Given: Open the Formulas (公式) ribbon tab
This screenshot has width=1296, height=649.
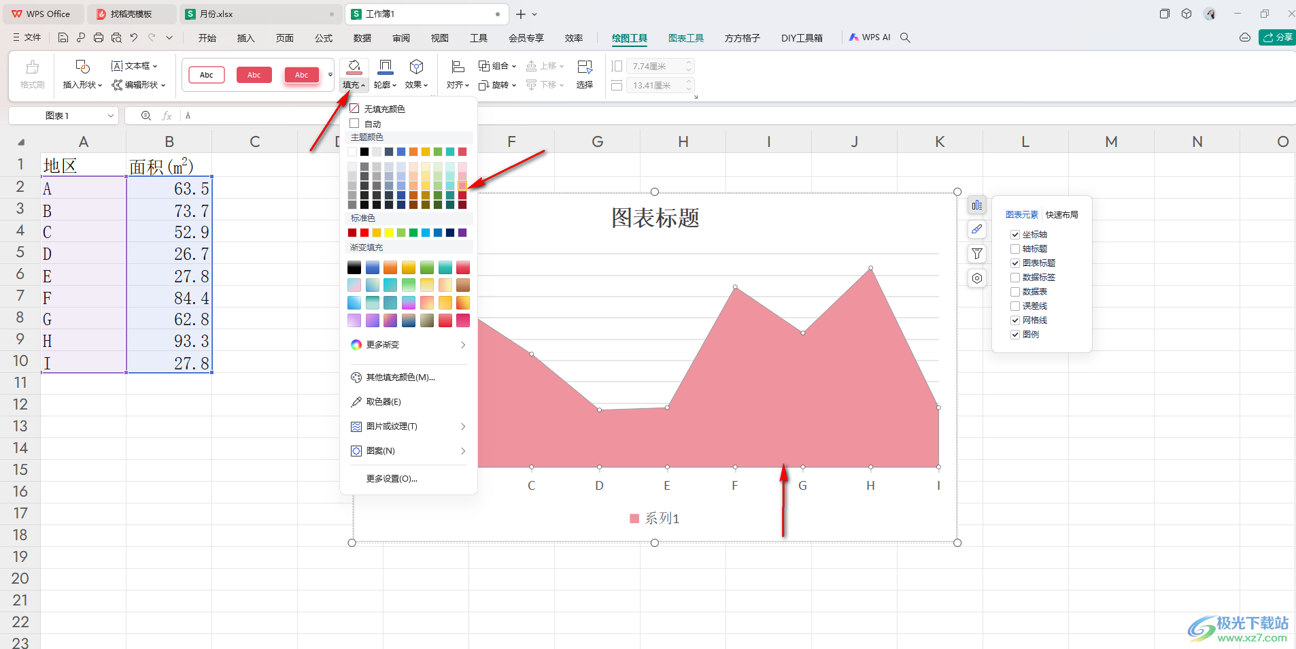Looking at the screenshot, I should point(324,38).
